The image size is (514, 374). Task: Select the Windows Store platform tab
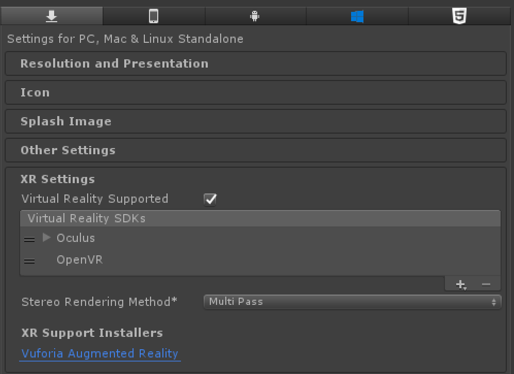coord(357,17)
